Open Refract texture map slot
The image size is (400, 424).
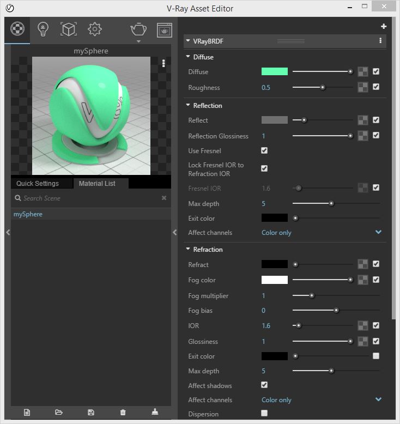tap(363, 264)
